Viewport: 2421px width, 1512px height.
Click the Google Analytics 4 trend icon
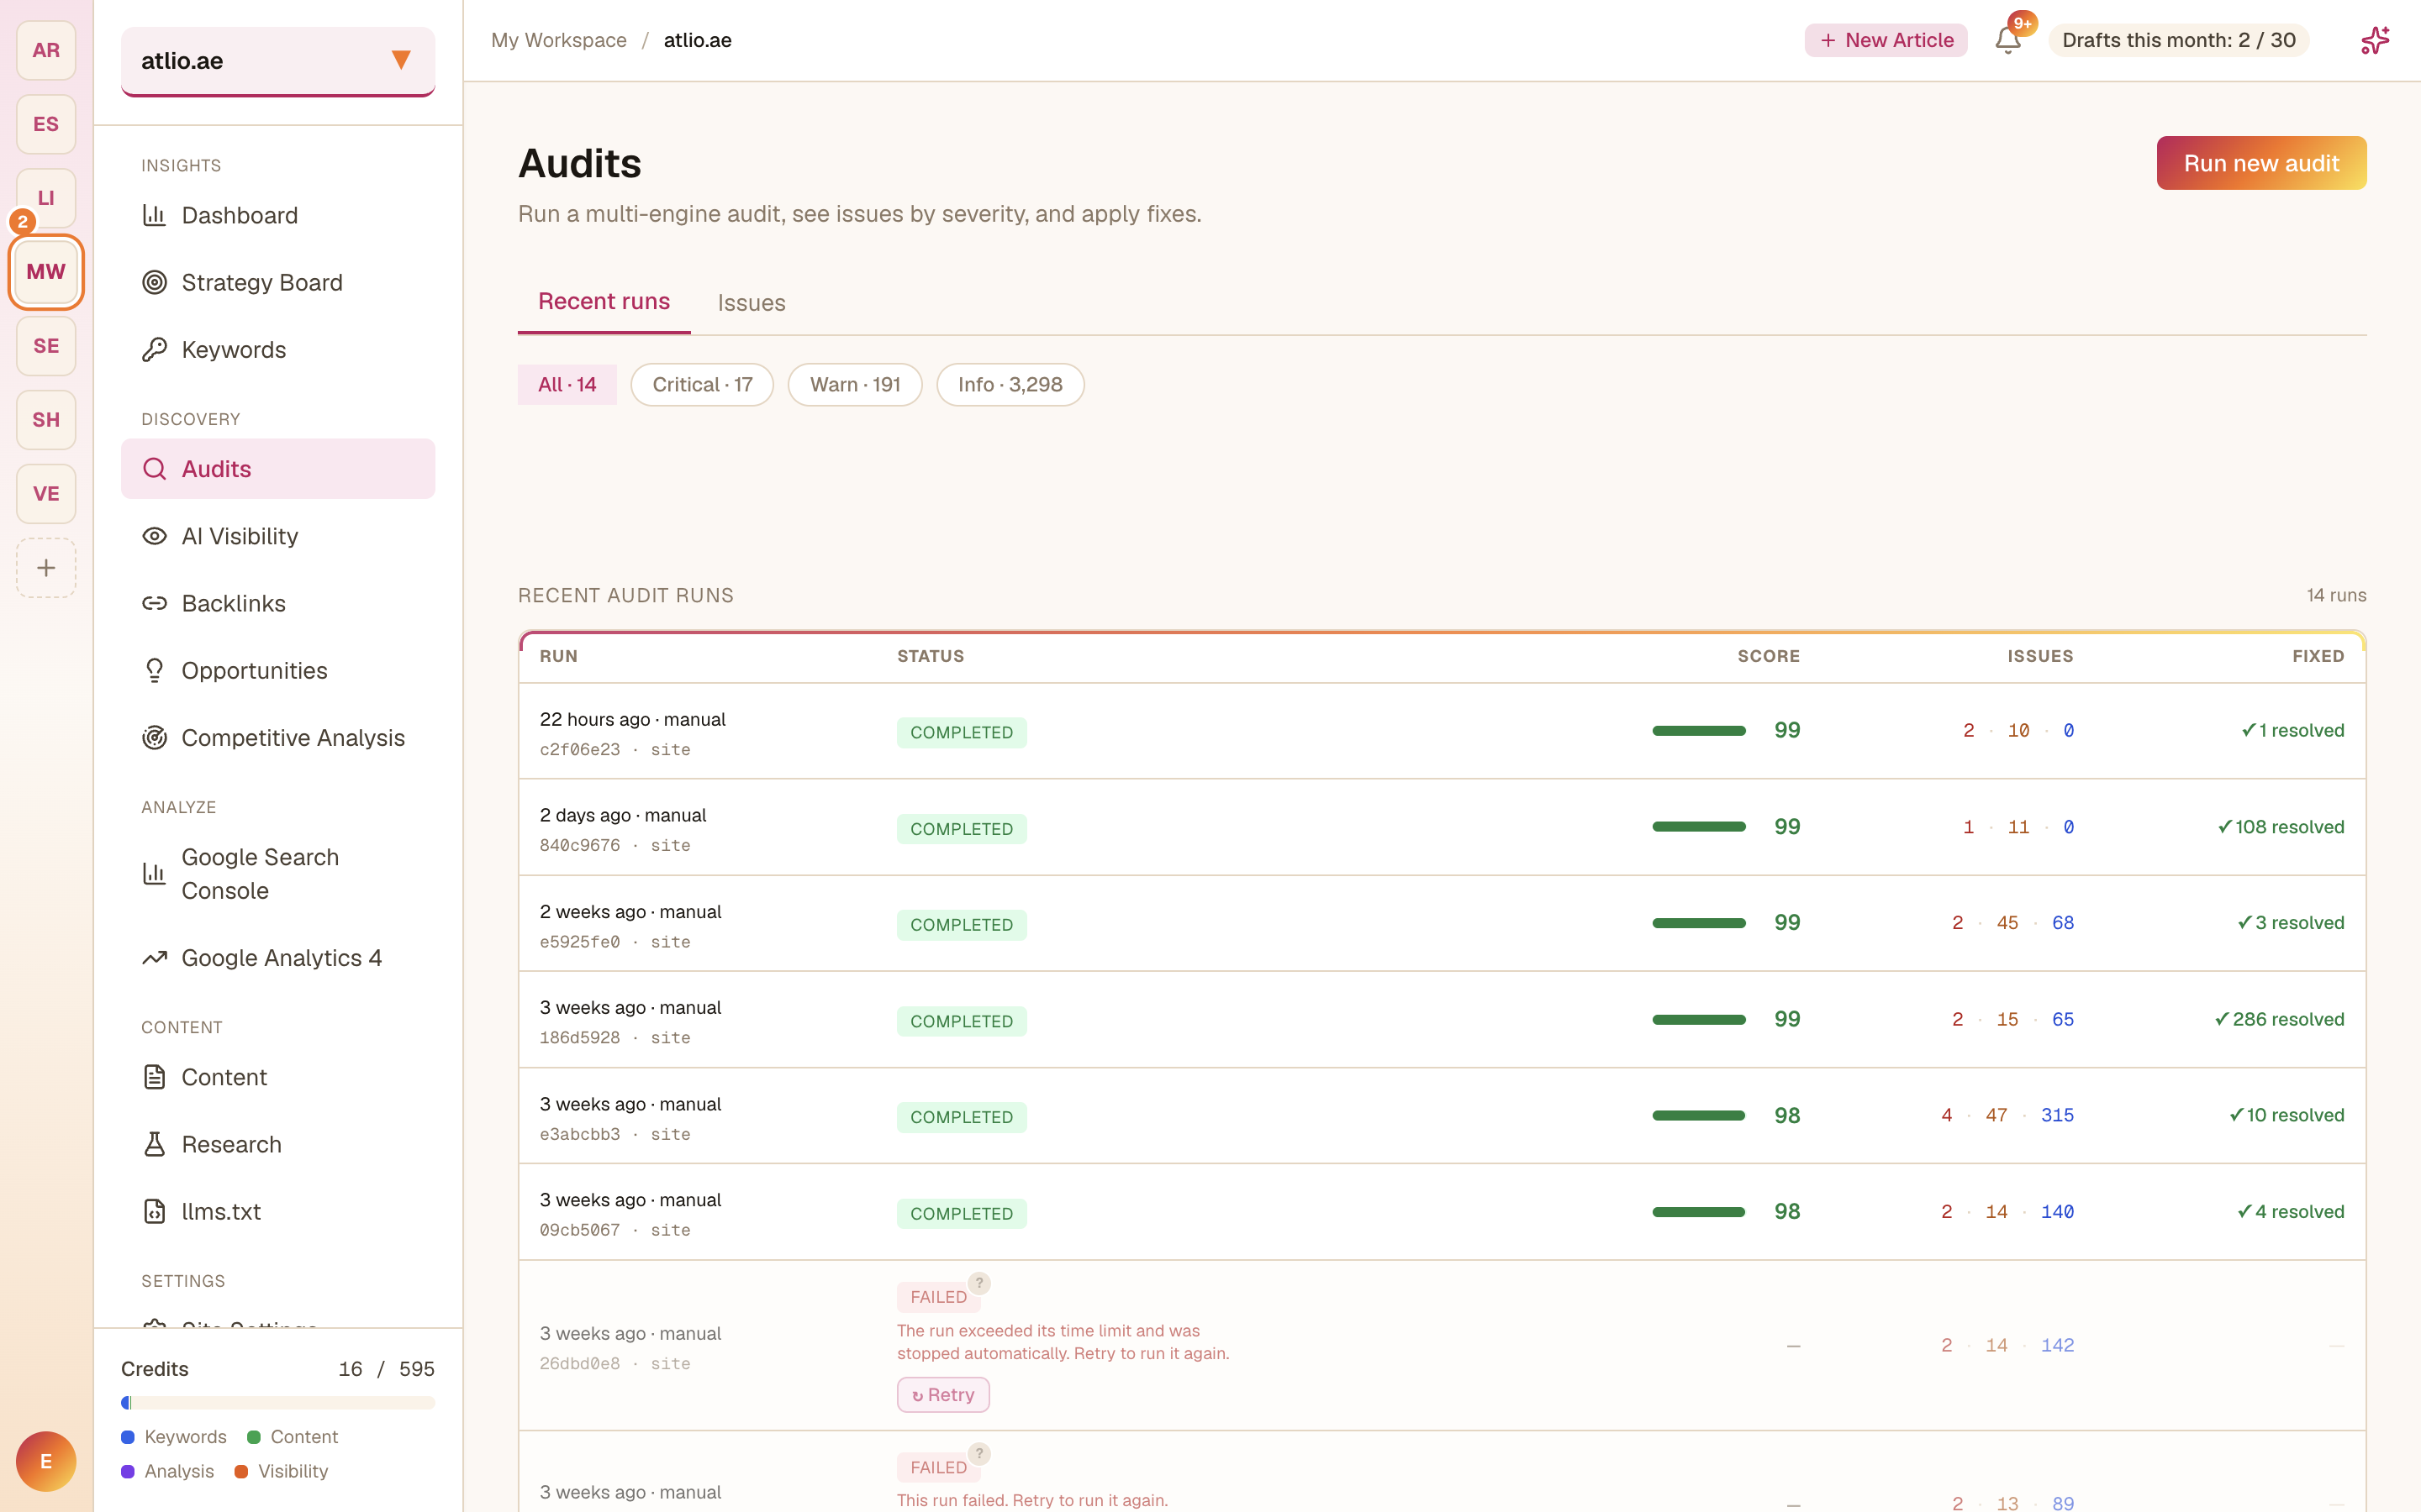pyautogui.click(x=154, y=958)
